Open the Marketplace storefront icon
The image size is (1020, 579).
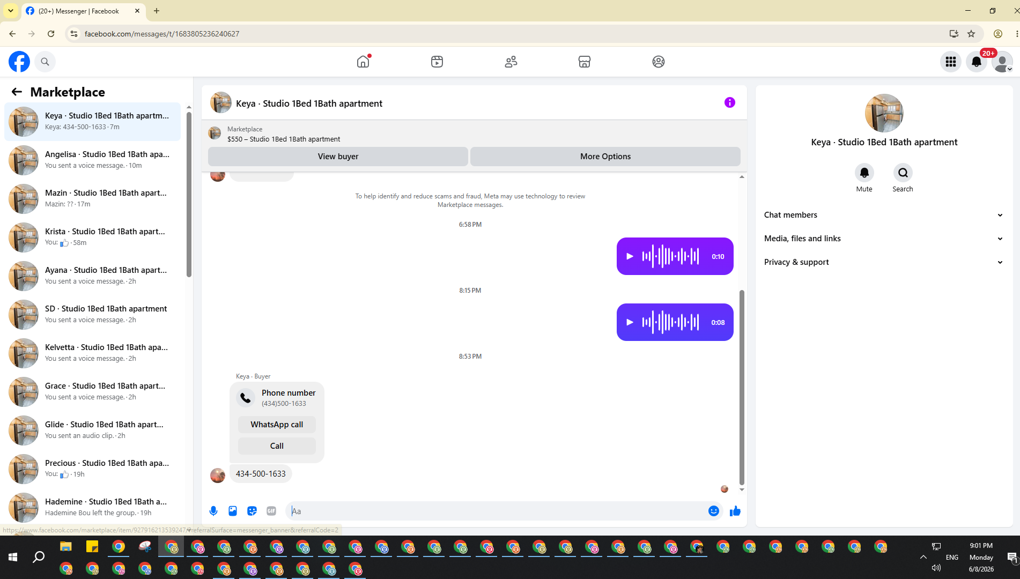click(585, 62)
